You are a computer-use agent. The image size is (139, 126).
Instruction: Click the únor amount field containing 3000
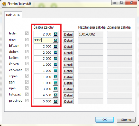click(43, 40)
